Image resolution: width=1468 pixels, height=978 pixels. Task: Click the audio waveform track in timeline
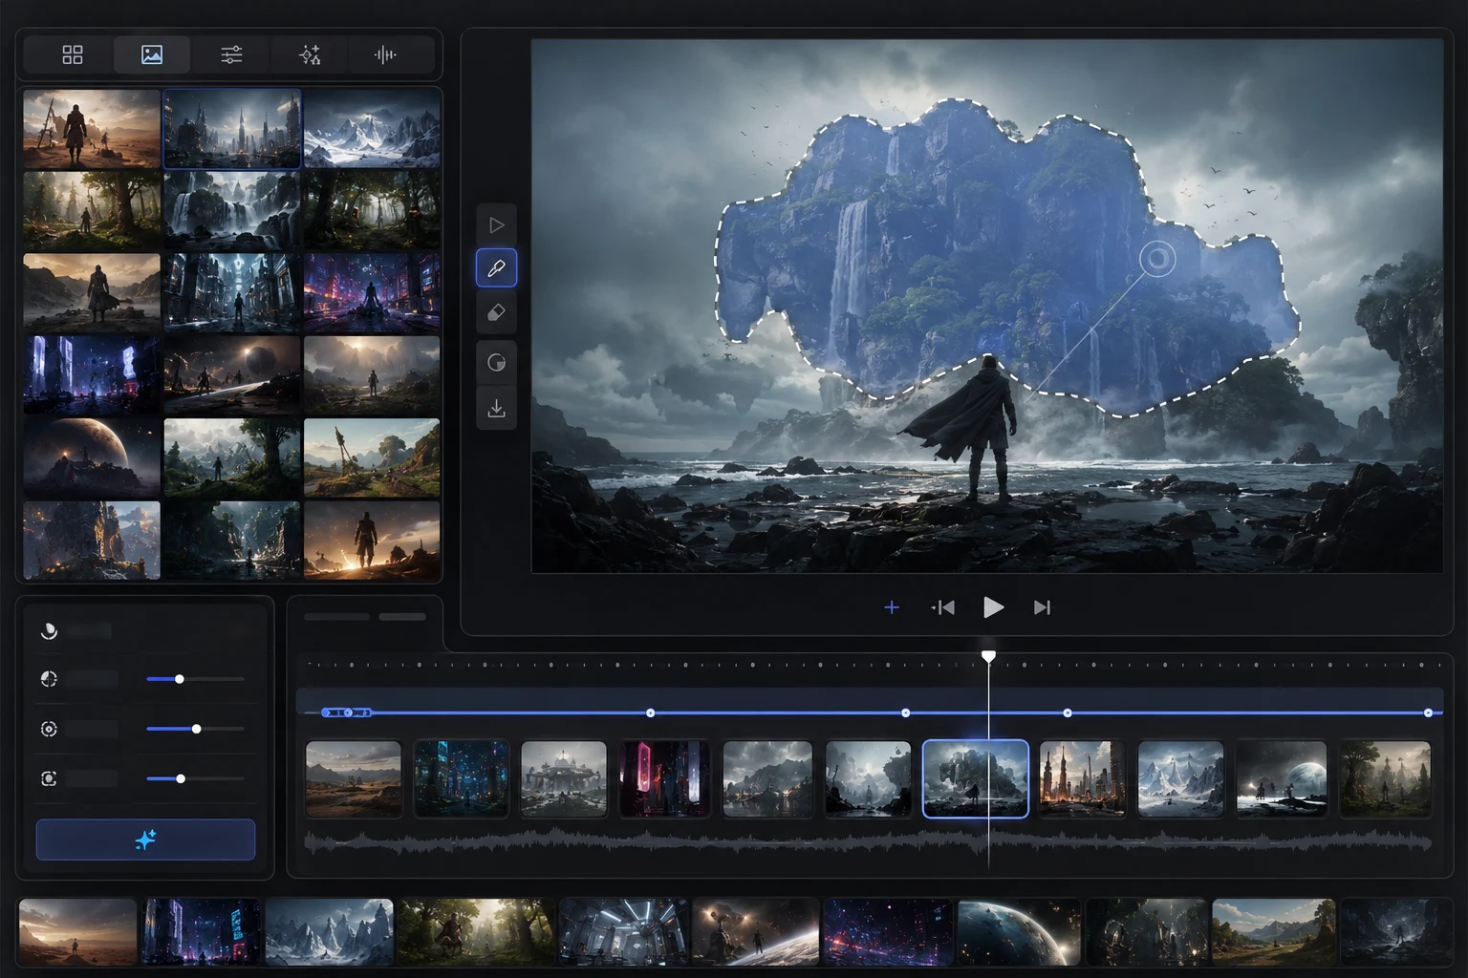tap(868, 841)
